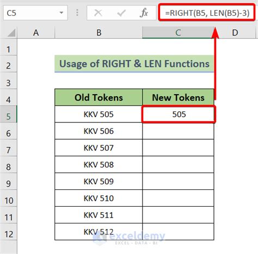Select column A header
Image resolution: width=258 pixels, height=254 pixels.
click(36, 33)
